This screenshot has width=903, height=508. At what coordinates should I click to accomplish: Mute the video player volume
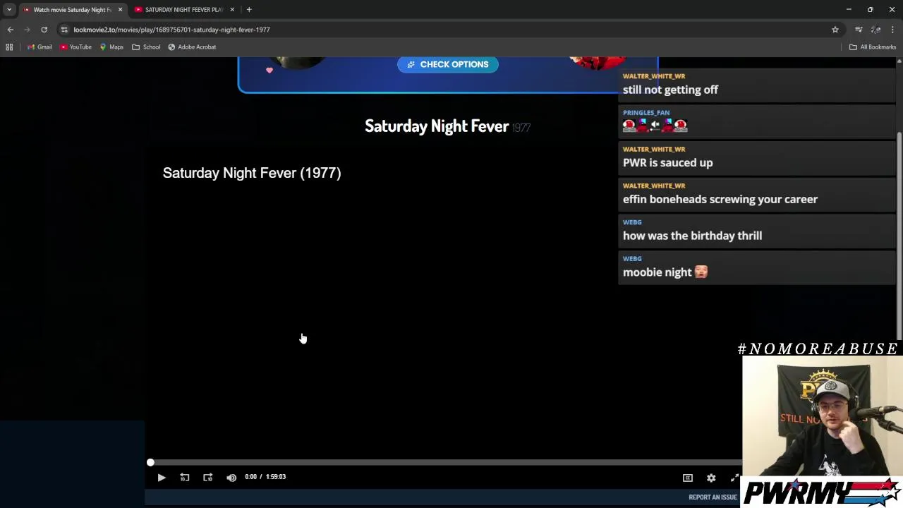pyautogui.click(x=231, y=478)
